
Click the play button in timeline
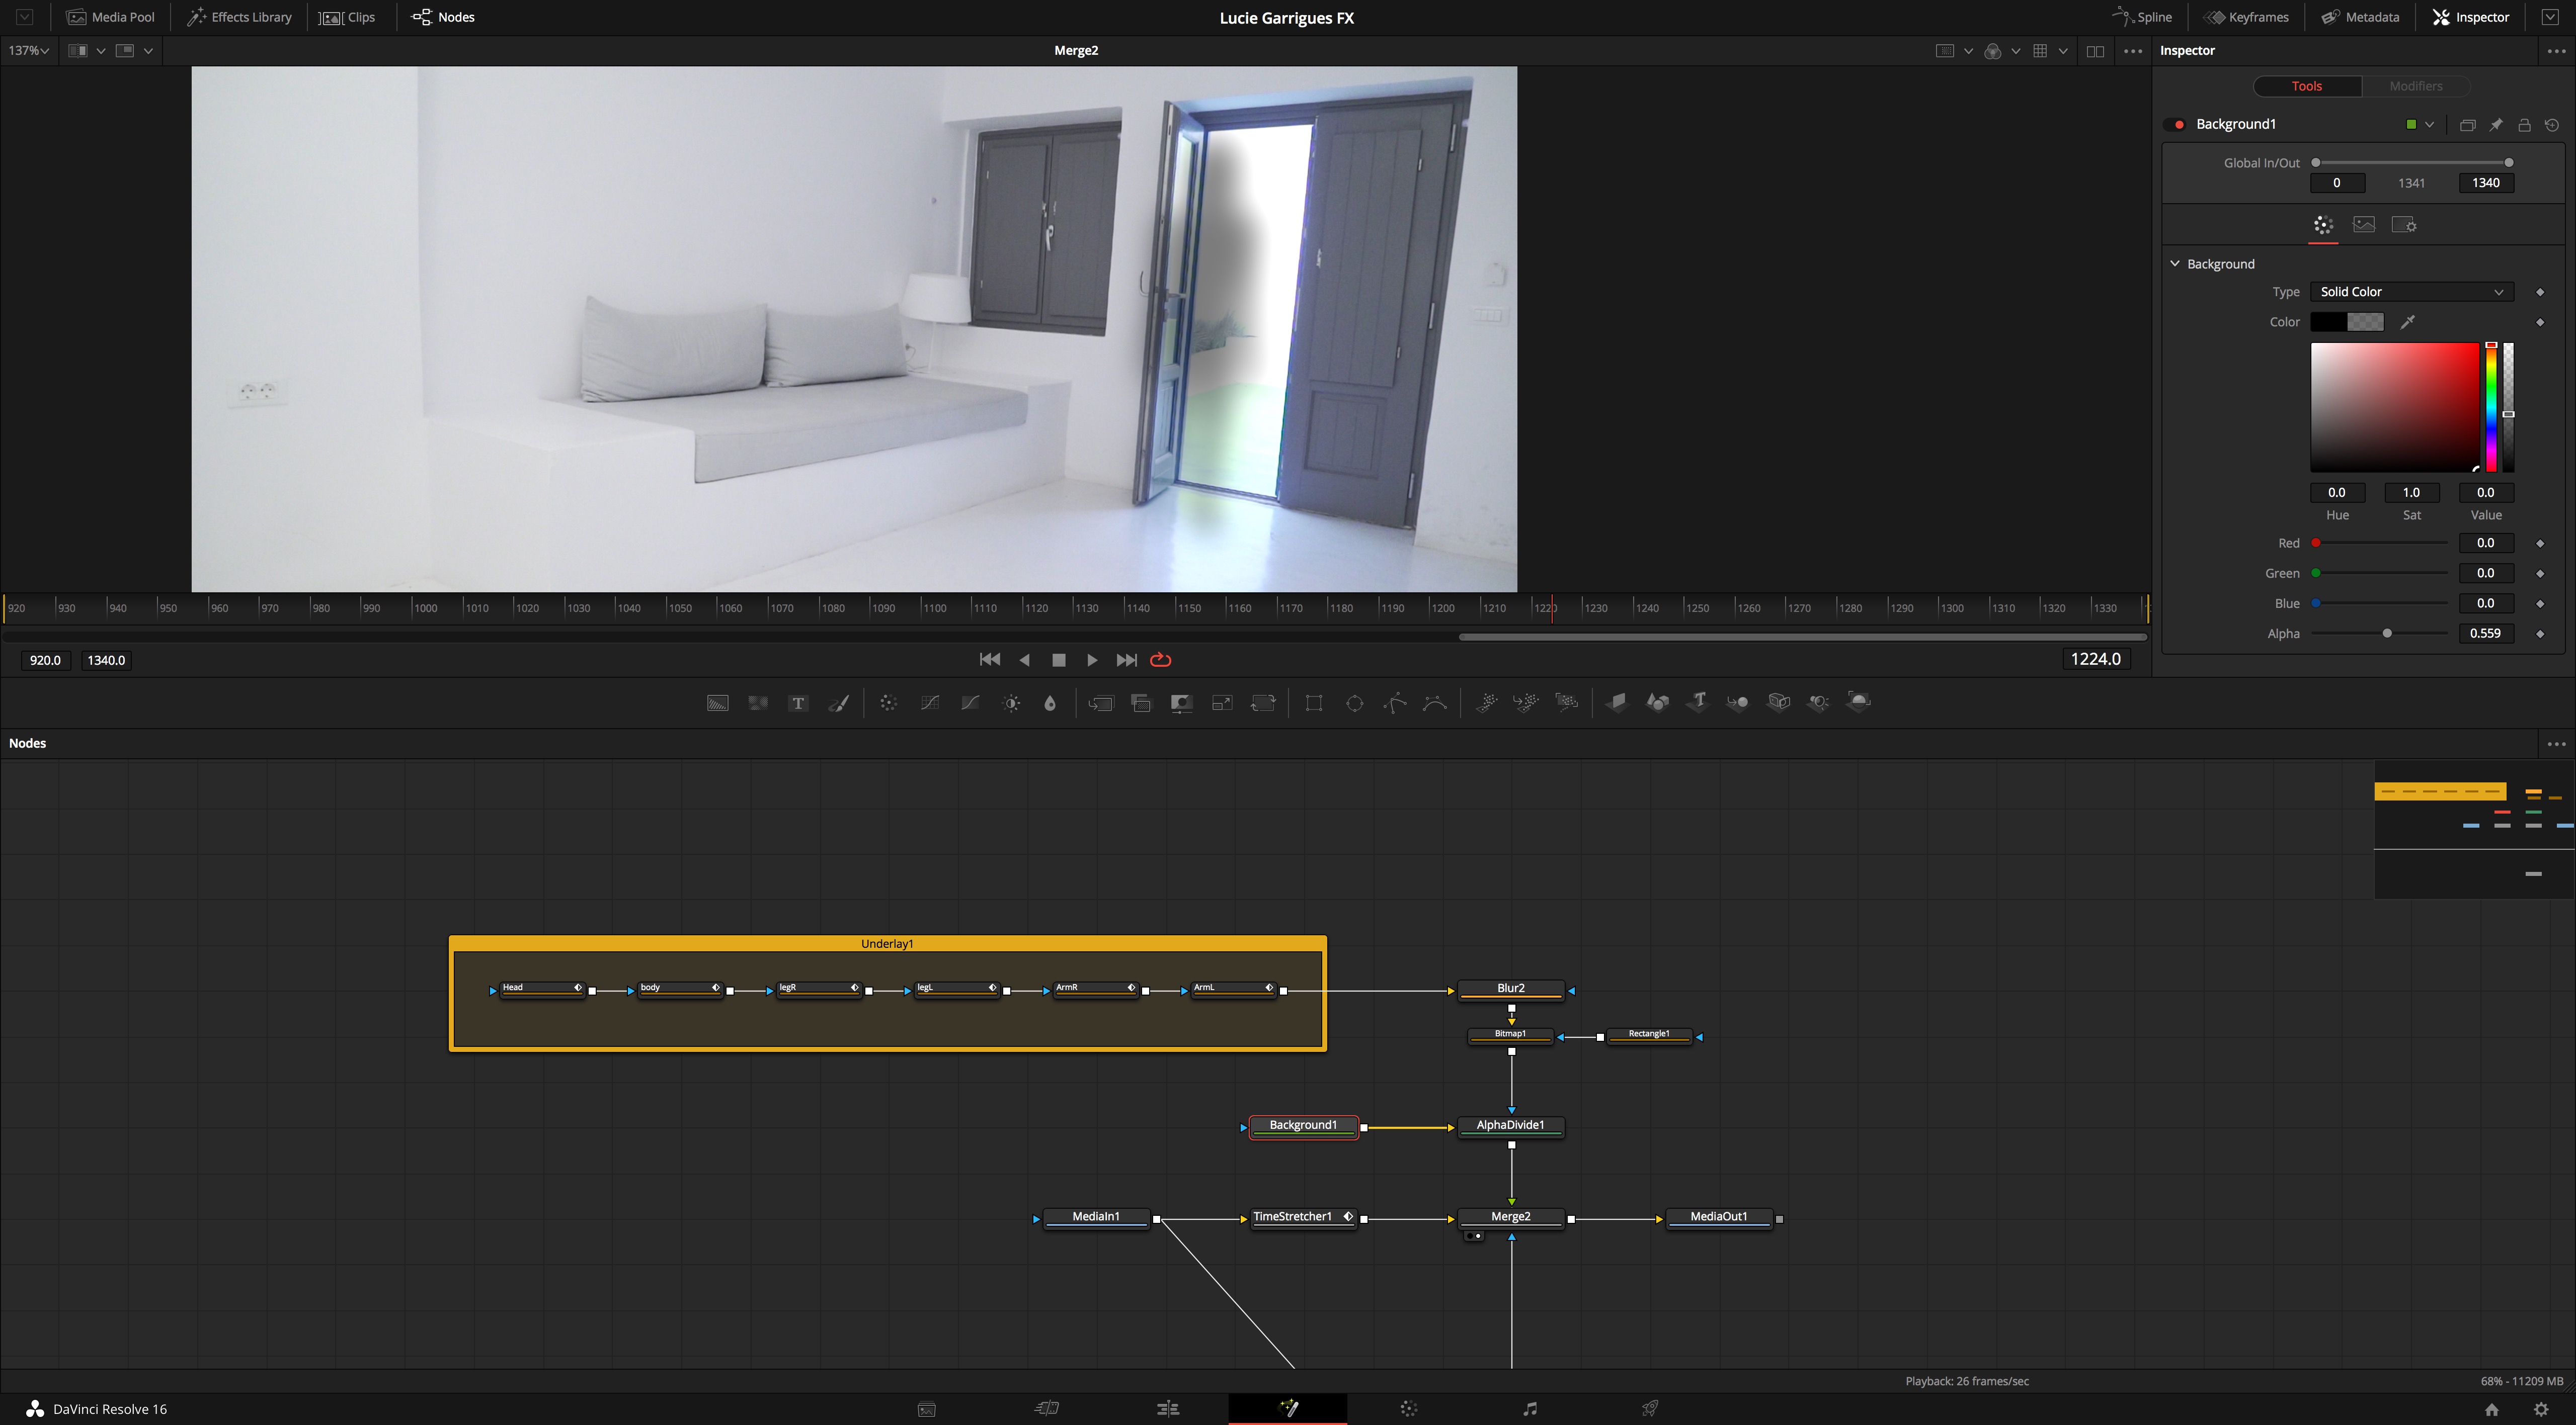point(1090,658)
